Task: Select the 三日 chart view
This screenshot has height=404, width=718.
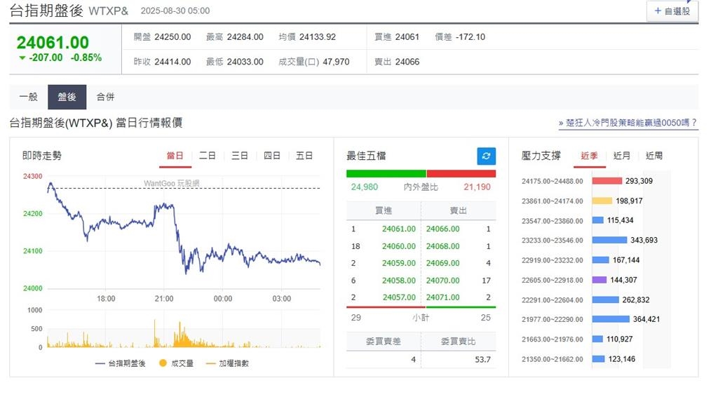Action: (239, 156)
